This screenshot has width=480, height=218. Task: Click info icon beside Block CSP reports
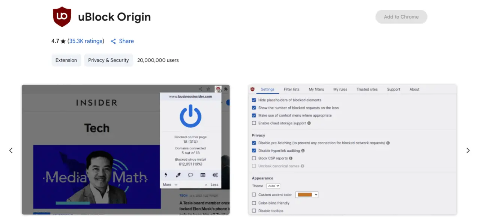(x=291, y=158)
